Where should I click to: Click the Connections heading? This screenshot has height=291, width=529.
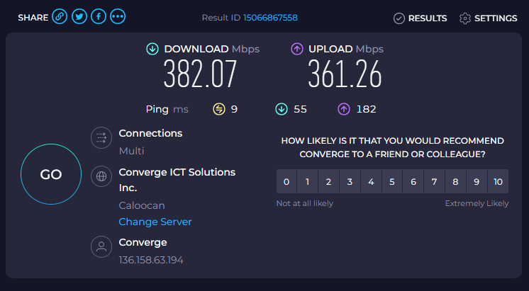[150, 133]
